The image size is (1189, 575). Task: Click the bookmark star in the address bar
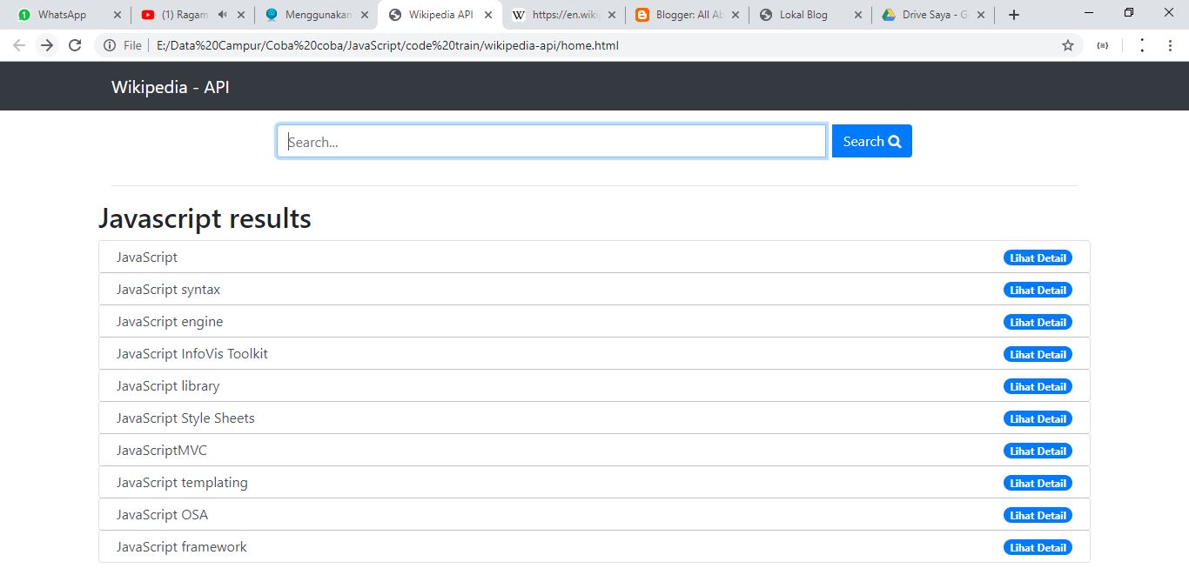click(1067, 45)
